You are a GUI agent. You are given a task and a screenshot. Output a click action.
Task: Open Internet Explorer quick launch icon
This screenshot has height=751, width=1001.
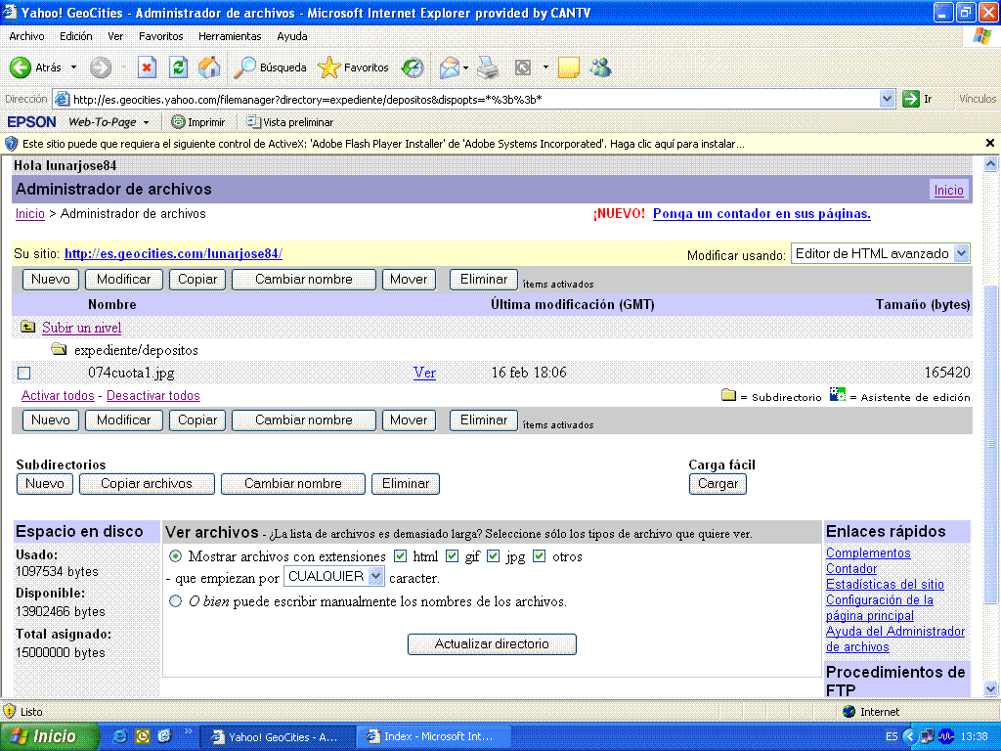[118, 736]
